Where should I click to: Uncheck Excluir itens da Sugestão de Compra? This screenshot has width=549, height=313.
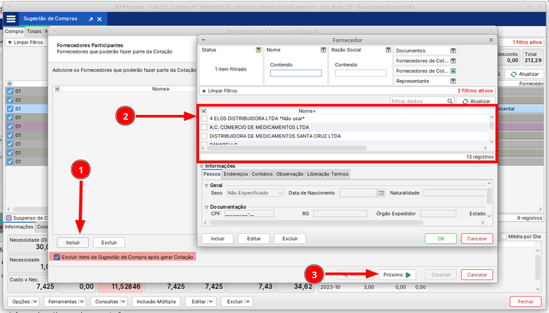(56, 257)
